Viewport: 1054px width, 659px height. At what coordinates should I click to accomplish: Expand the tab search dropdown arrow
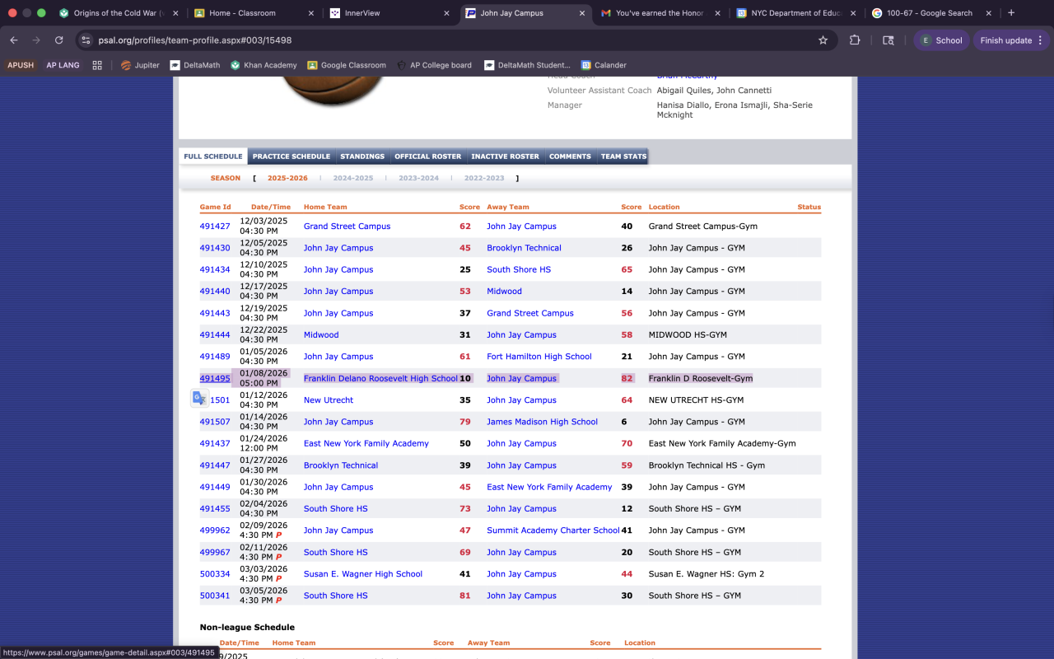(1040, 13)
